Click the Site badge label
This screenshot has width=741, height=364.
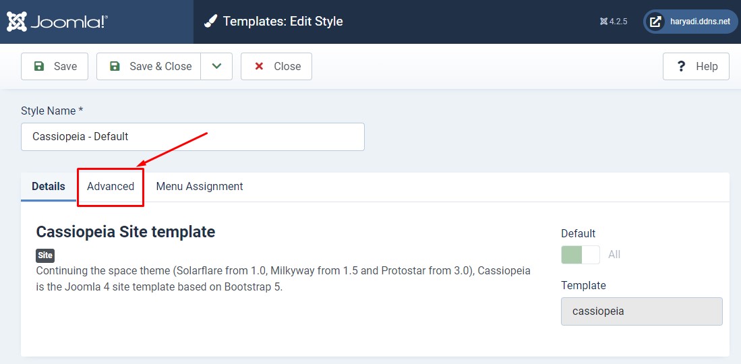click(x=45, y=255)
